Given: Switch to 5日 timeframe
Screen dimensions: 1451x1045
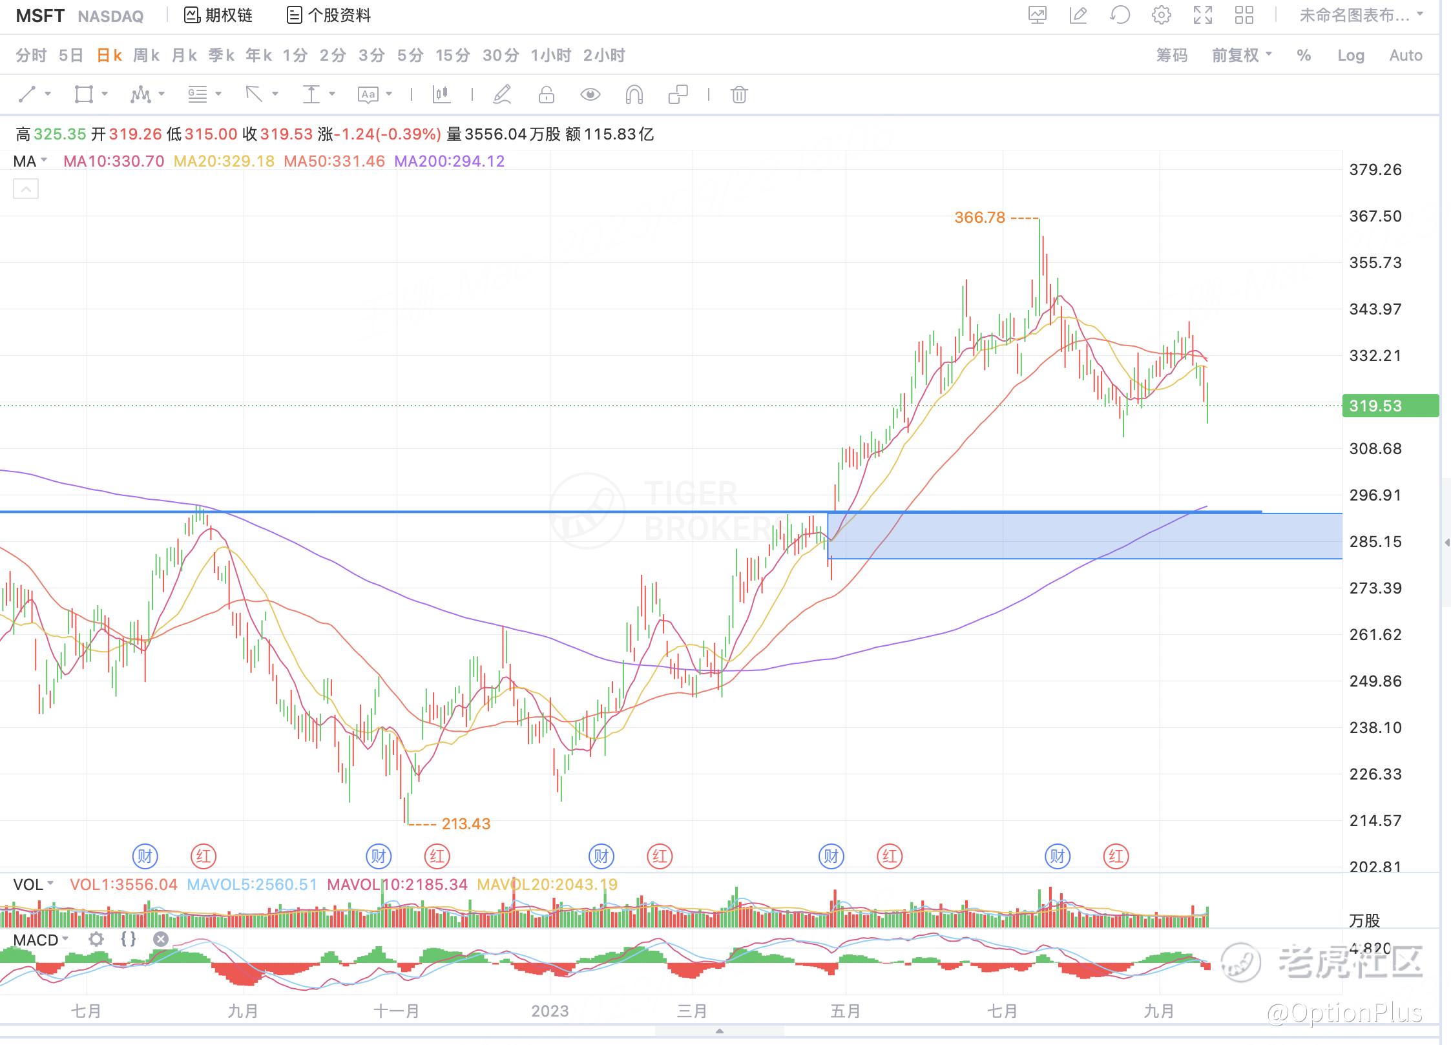Looking at the screenshot, I should click(x=71, y=56).
